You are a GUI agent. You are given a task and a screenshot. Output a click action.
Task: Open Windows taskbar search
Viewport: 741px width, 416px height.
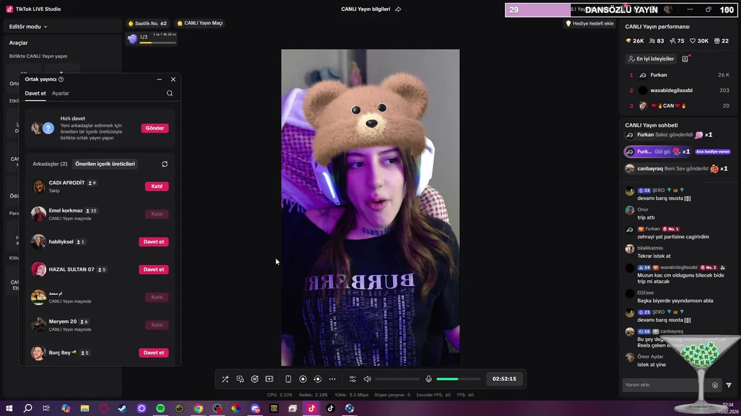28,408
